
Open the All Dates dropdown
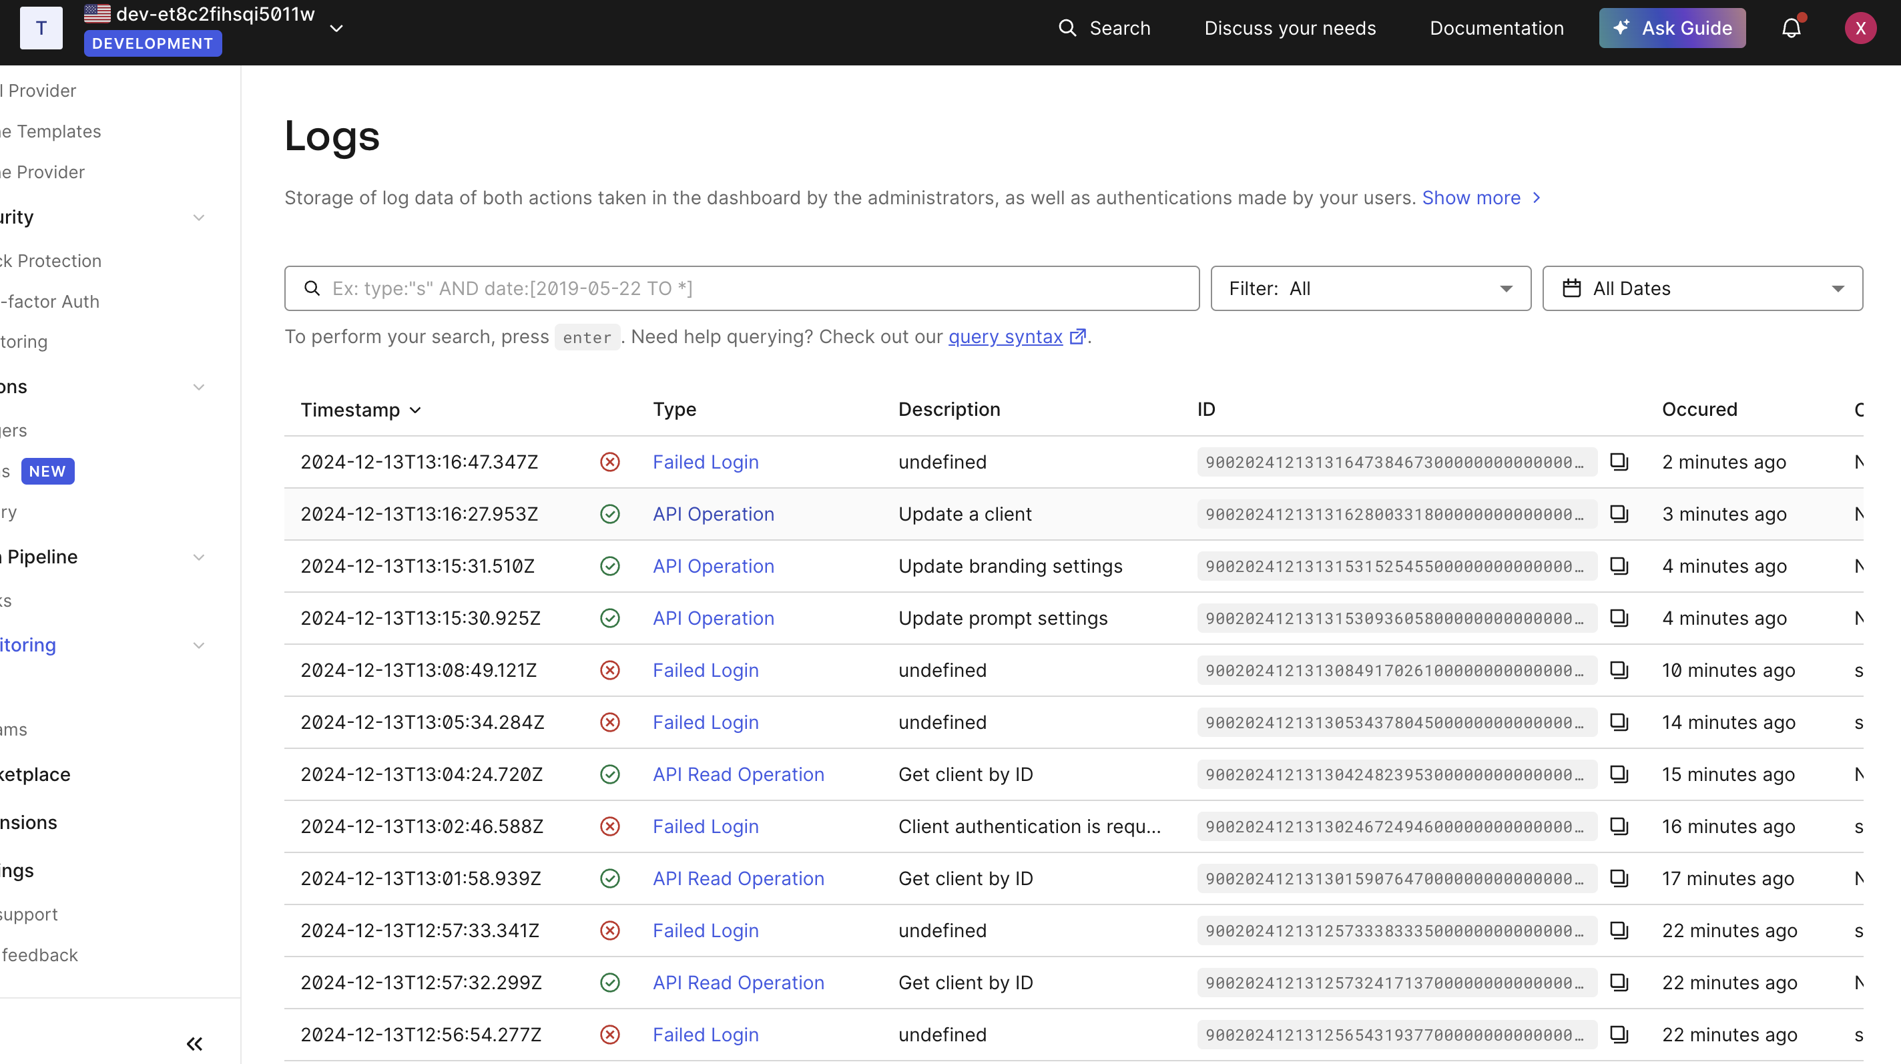coord(1701,288)
